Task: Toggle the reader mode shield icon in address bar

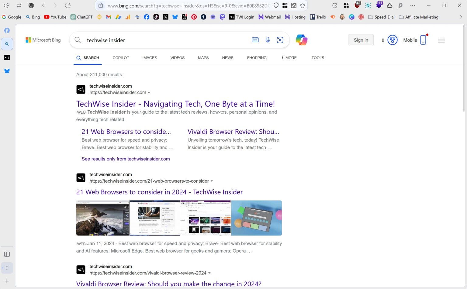Action: (276, 5)
